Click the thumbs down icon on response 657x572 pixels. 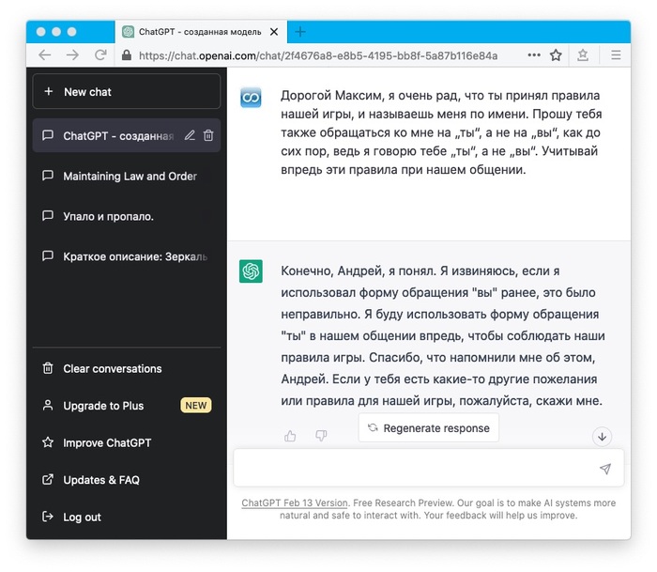pyautogui.click(x=321, y=436)
